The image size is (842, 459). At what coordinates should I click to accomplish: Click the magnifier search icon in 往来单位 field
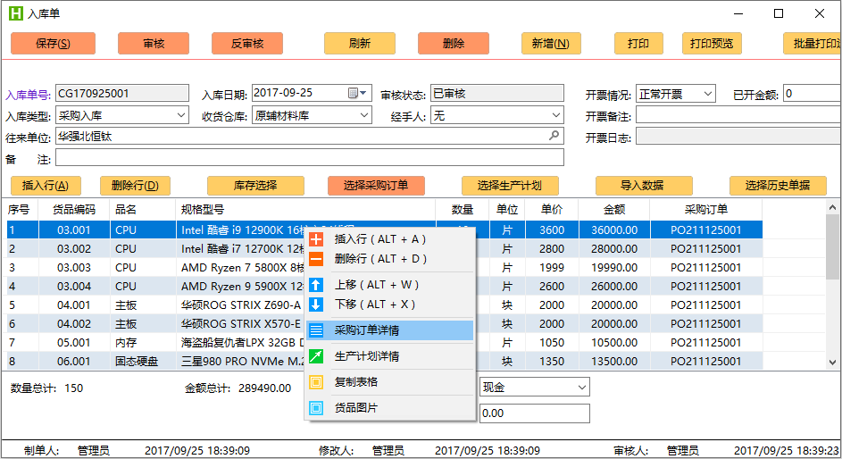[x=554, y=136]
